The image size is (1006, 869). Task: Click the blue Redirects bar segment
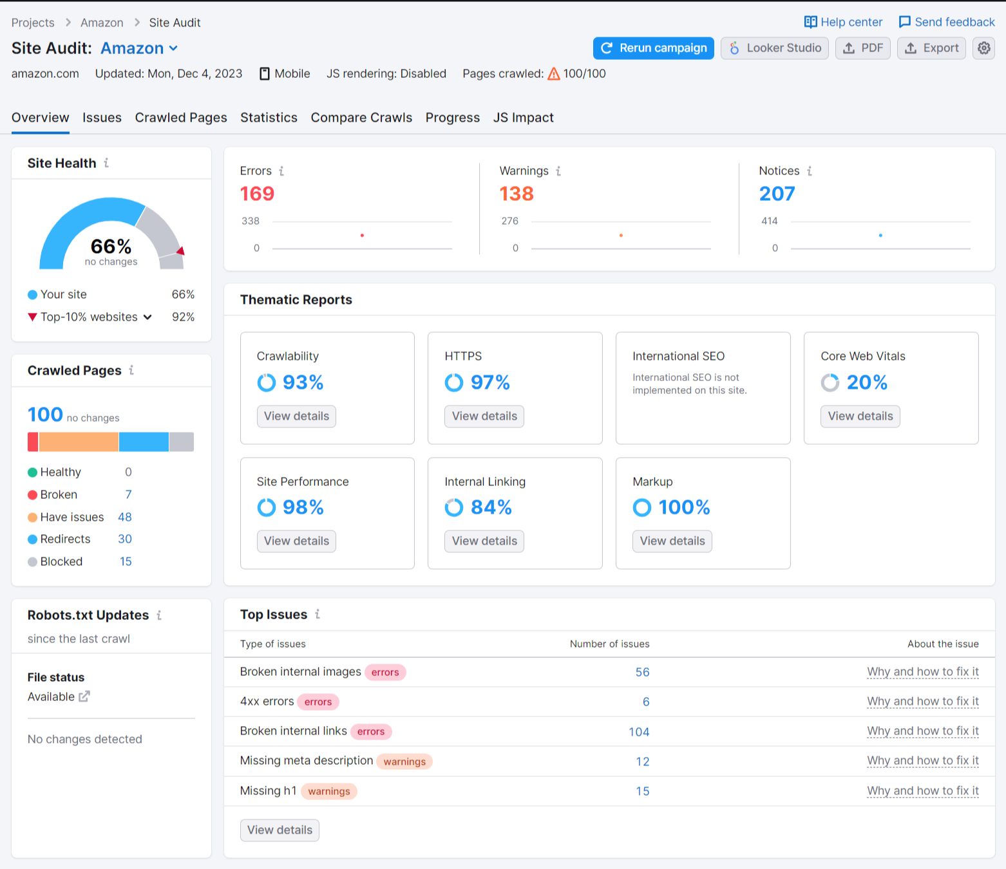coord(144,442)
